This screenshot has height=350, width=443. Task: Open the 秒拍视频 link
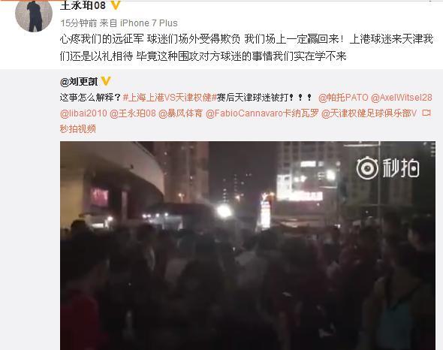[x=78, y=129]
